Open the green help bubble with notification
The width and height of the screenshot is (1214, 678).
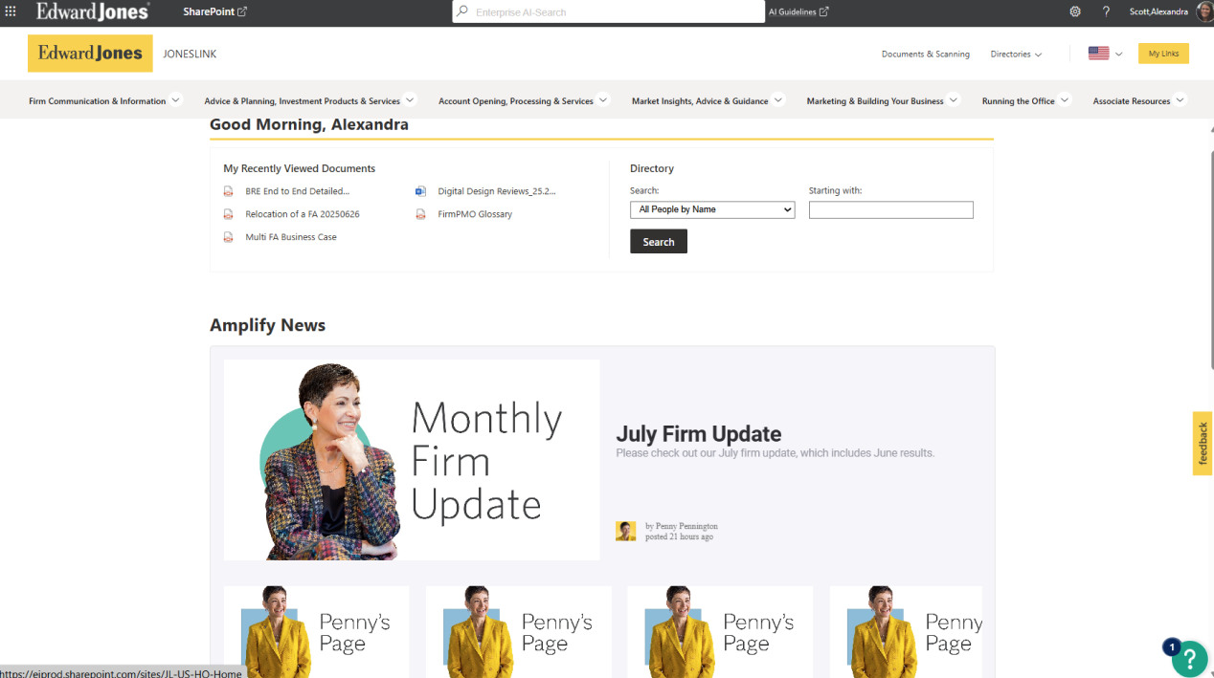tap(1188, 657)
